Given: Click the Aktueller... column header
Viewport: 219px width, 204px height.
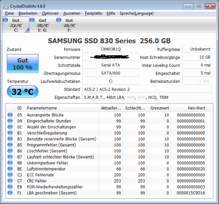Looking at the screenshot, I should click(x=111, y=108).
